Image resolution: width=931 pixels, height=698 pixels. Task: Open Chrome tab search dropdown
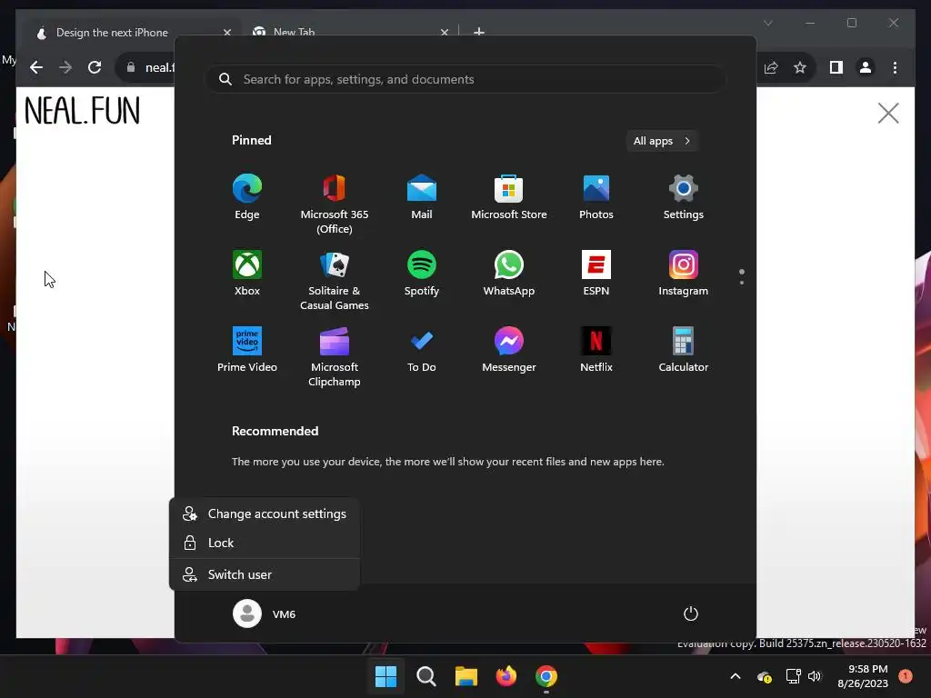767,23
